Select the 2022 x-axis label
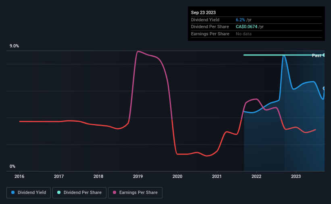 coord(256,176)
